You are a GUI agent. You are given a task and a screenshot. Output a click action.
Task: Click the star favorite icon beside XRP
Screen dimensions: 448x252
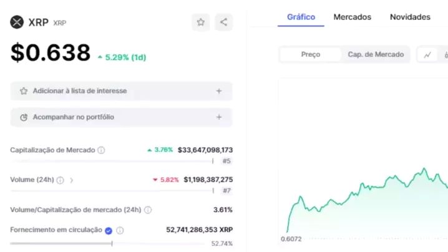pos(200,22)
